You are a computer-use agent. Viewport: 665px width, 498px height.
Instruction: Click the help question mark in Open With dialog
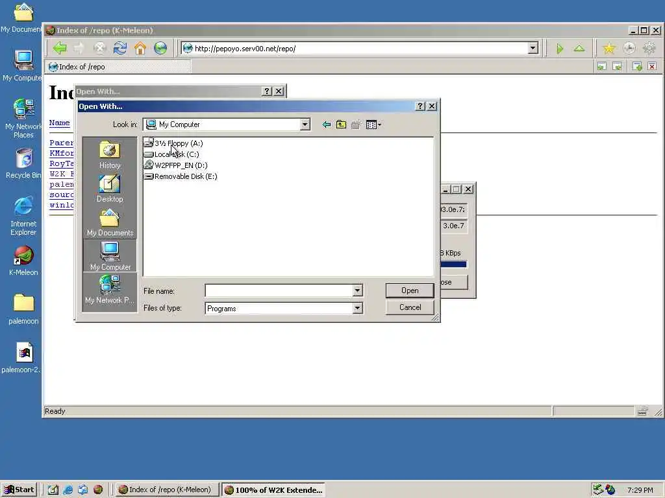(x=420, y=106)
